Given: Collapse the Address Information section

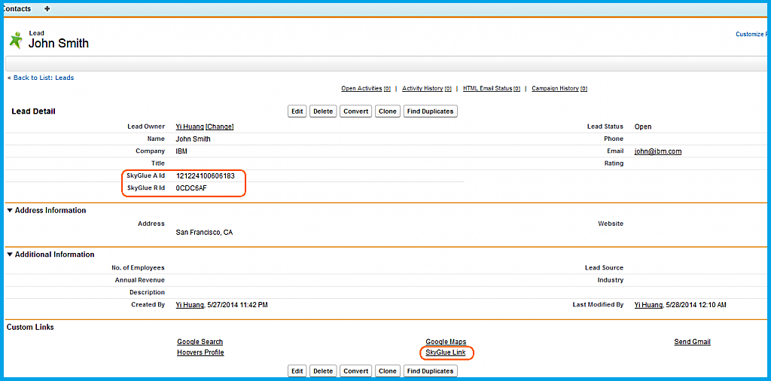Looking at the screenshot, I should [11, 211].
